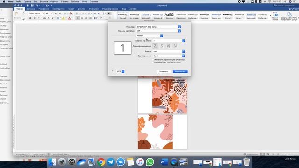Apply the large AaБбІ title style

[169, 15]
